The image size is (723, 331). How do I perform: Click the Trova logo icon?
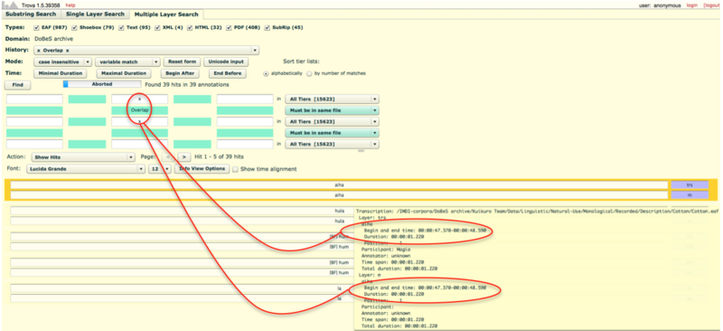pos(10,5)
